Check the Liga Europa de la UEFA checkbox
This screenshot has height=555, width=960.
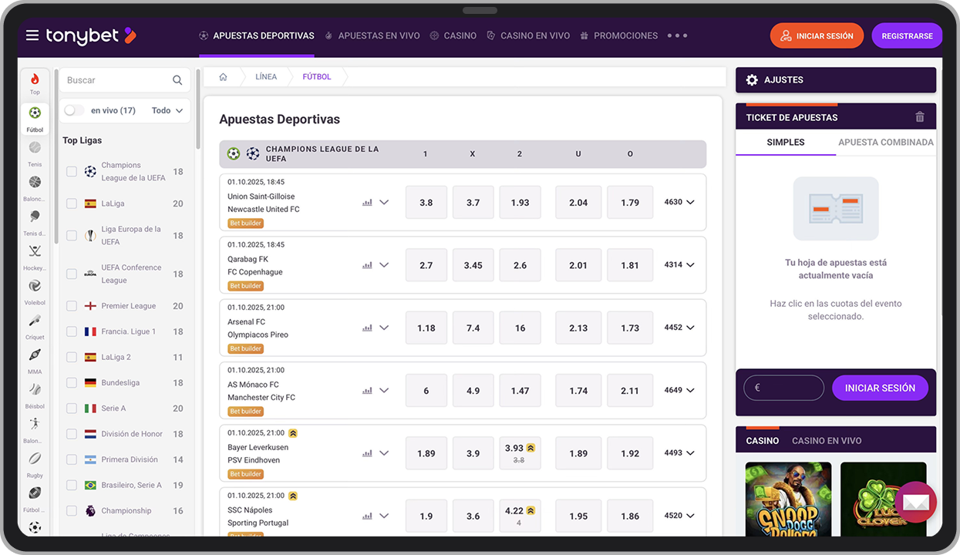[x=72, y=235]
